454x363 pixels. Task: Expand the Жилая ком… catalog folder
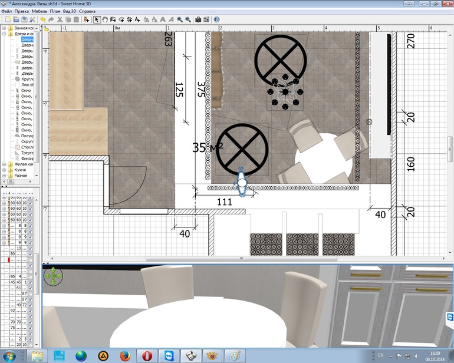(4, 164)
